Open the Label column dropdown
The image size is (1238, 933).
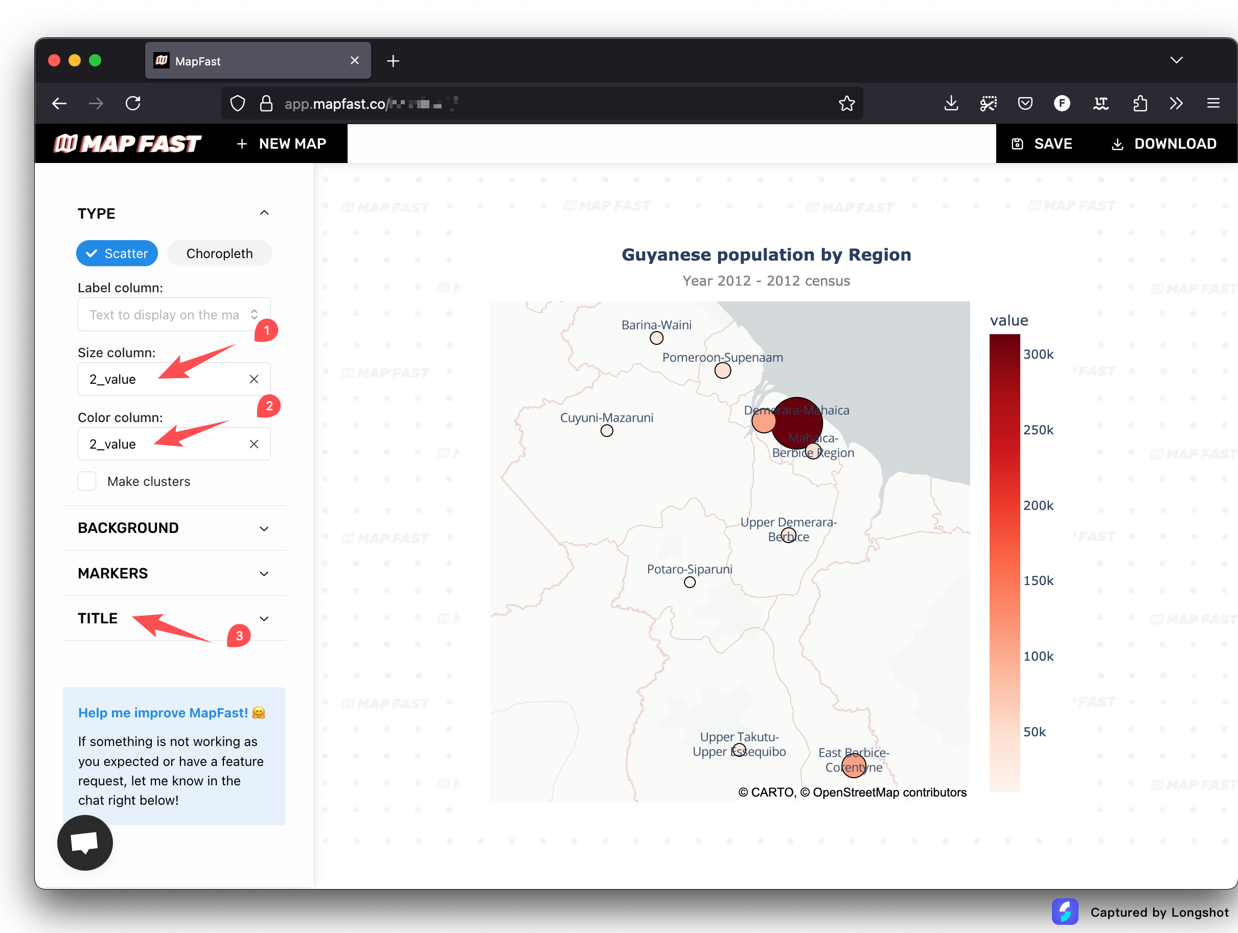(174, 314)
